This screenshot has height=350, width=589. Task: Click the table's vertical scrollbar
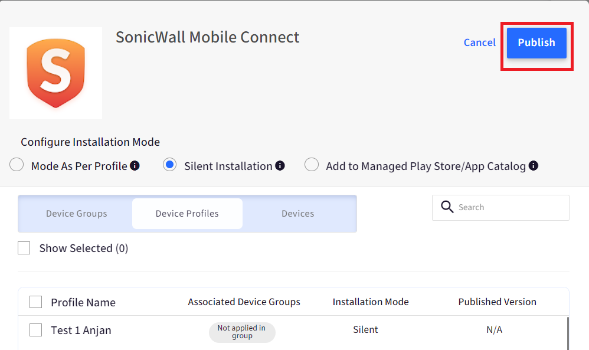pyautogui.click(x=568, y=333)
